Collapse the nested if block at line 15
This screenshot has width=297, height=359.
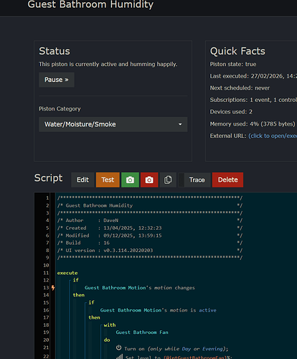coord(85,303)
